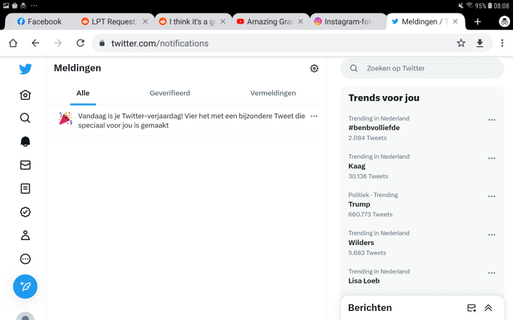Open Messages envelope icon in sidebar
This screenshot has height=320, width=513.
coord(25,165)
